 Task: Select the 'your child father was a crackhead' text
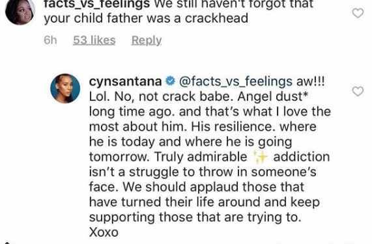click(146, 18)
